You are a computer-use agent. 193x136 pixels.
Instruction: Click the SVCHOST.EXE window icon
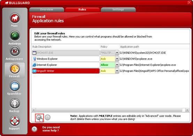pyautogui.click(x=34, y=53)
